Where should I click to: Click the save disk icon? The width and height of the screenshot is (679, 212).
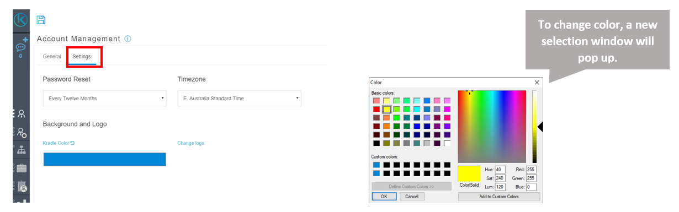[41, 20]
